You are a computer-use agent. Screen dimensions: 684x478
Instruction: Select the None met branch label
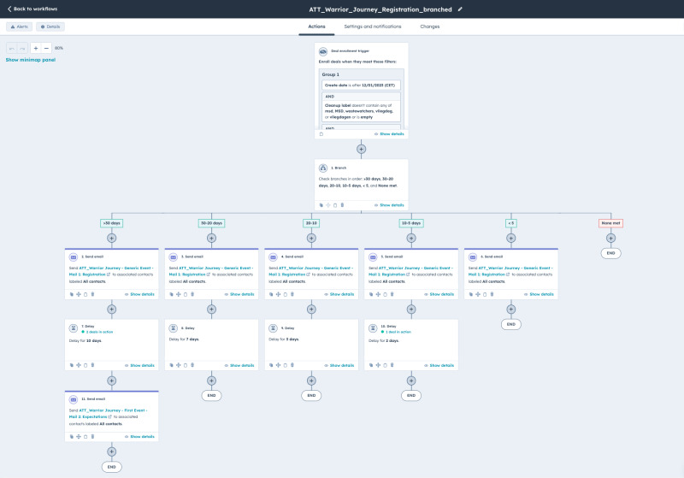pos(610,223)
